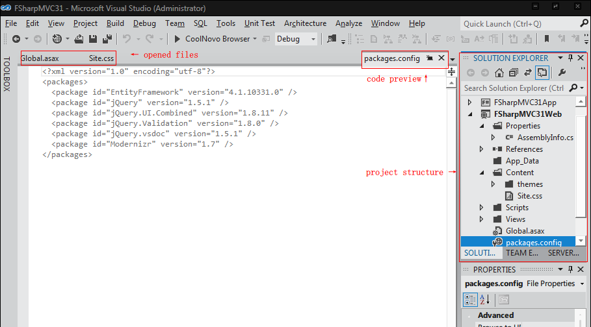Expand the Scripts folder node
This screenshot has height=327, width=591.
tap(481, 208)
